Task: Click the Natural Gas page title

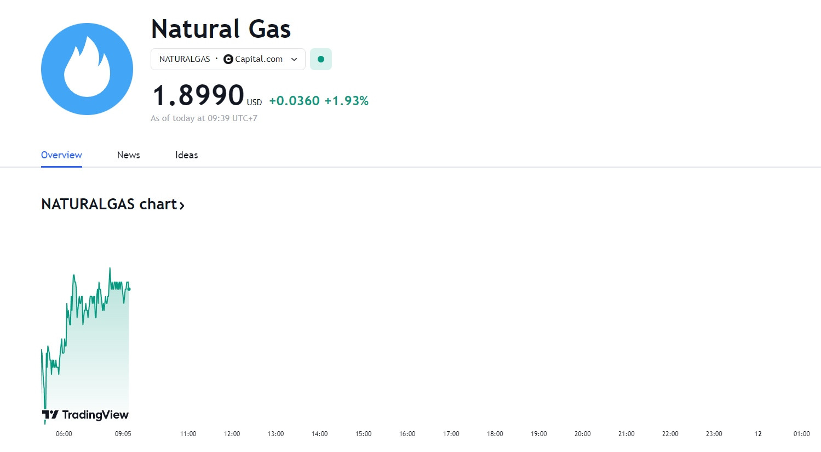Action: click(221, 28)
